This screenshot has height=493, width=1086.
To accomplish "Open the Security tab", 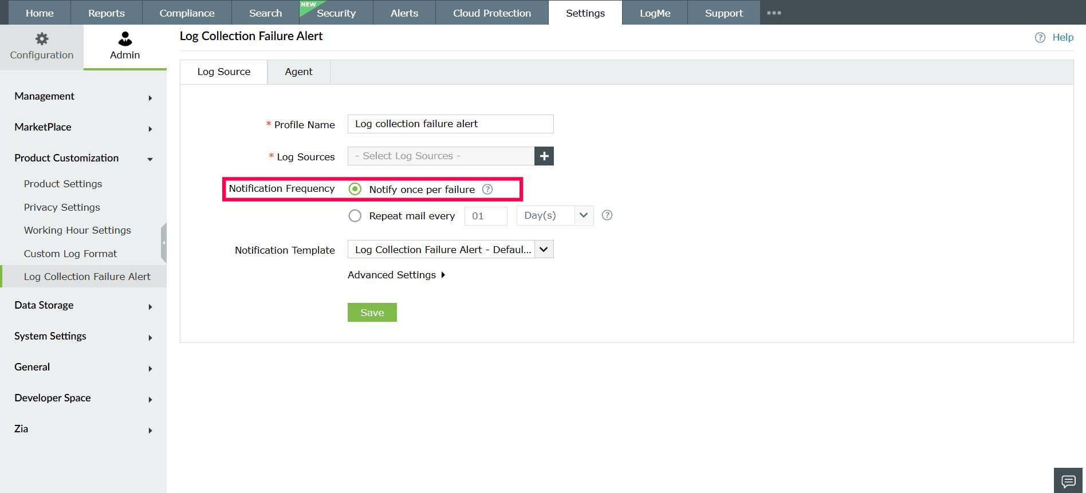I will coord(336,13).
